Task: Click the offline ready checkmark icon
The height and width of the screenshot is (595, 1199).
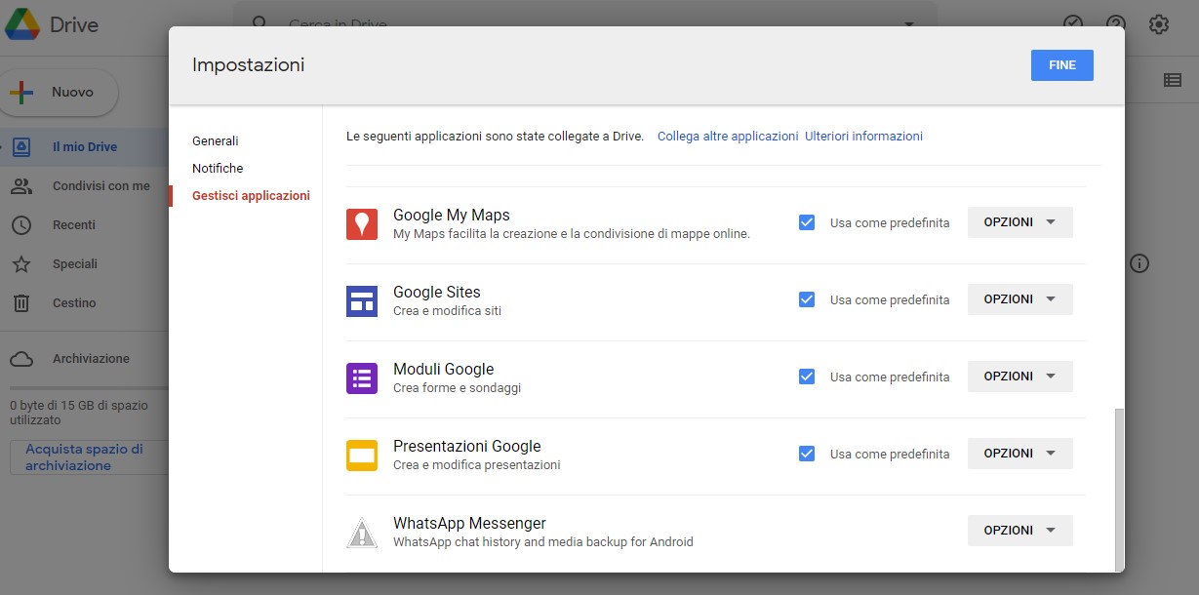Action: [x=1073, y=24]
